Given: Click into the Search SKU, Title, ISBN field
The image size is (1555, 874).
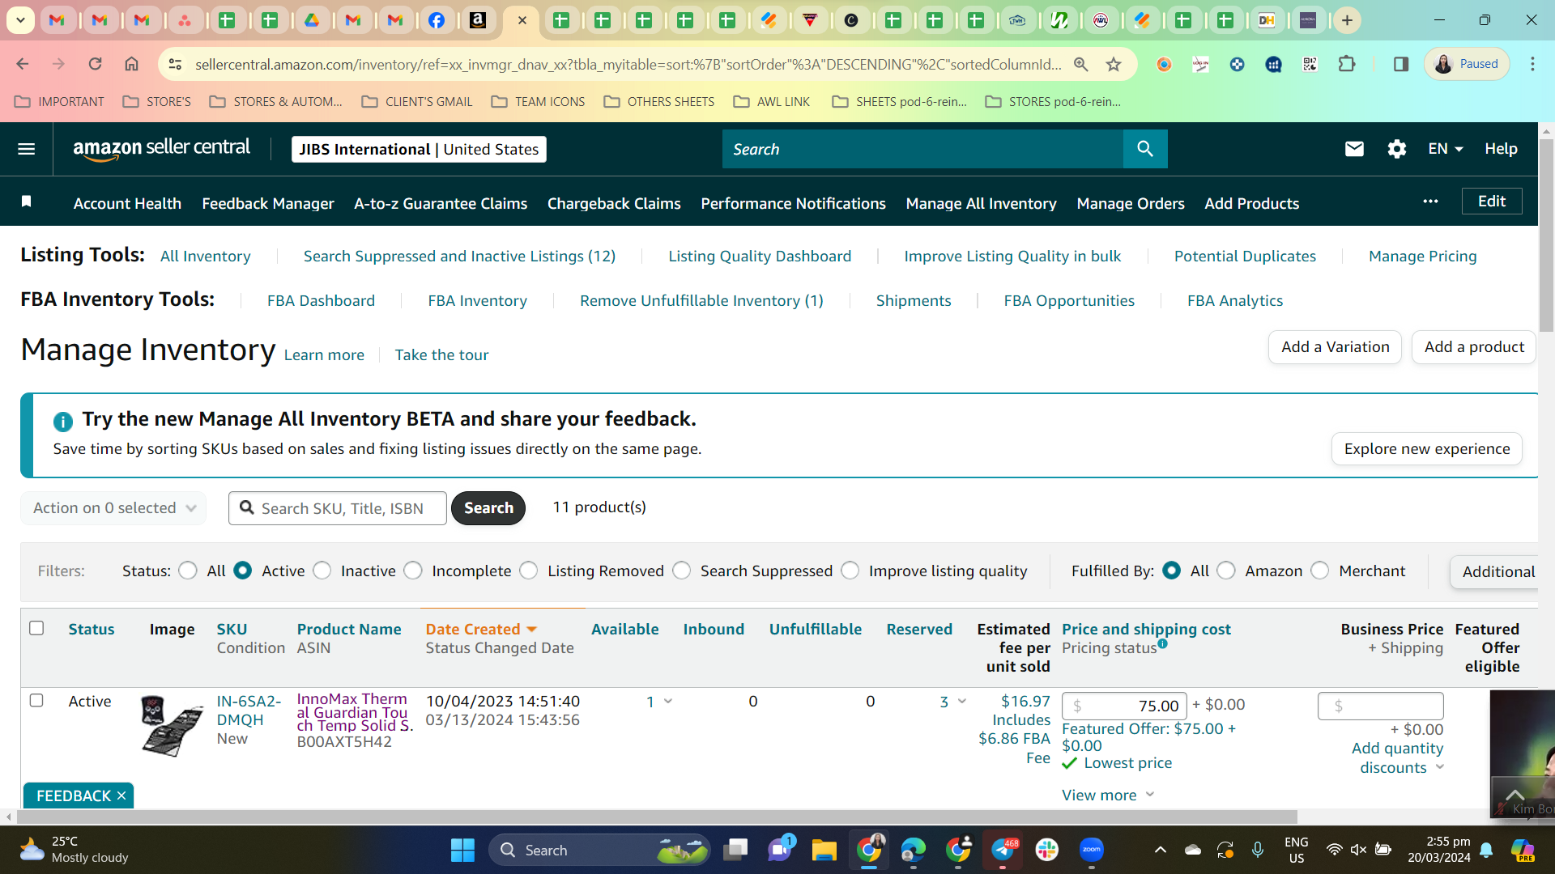Looking at the screenshot, I should click(338, 508).
